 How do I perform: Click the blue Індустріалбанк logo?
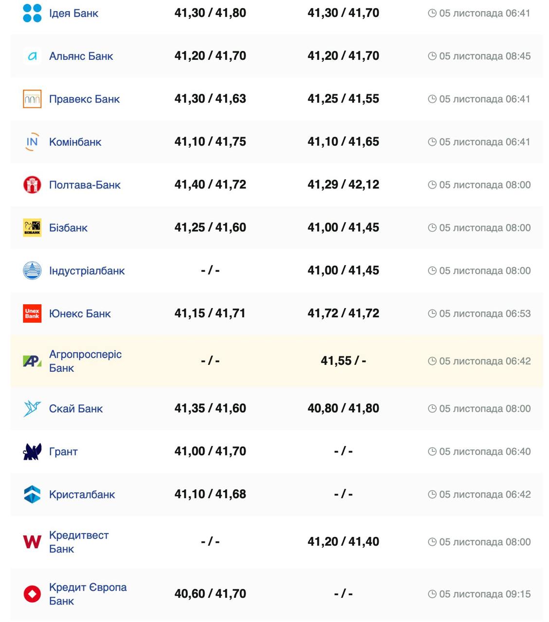[32, 271]
